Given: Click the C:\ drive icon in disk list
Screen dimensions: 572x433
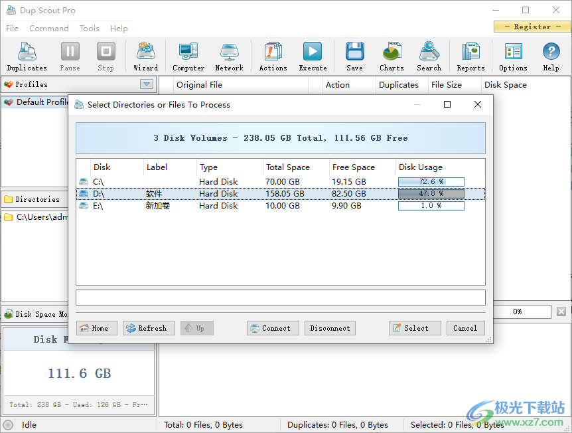Looking at the screenshot, I should (x=84, y=181).
